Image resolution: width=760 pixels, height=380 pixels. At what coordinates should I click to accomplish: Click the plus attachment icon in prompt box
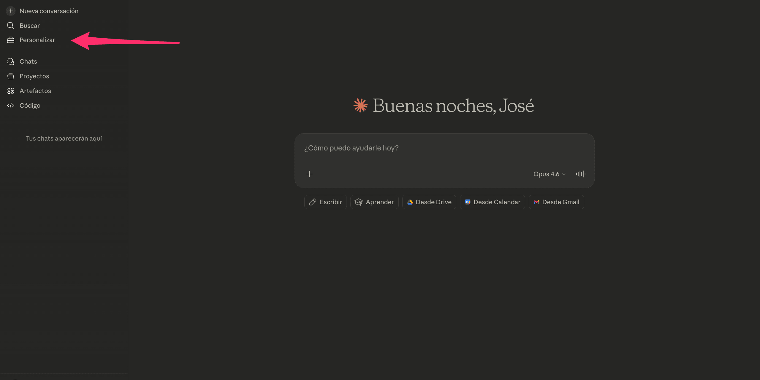tap(309, 174)
